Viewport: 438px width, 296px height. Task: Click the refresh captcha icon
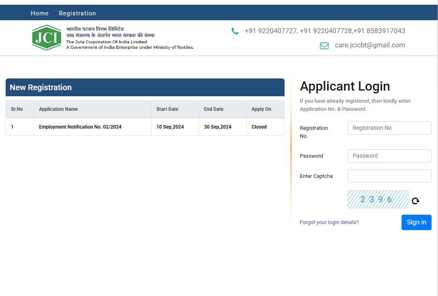pos(415,201)
